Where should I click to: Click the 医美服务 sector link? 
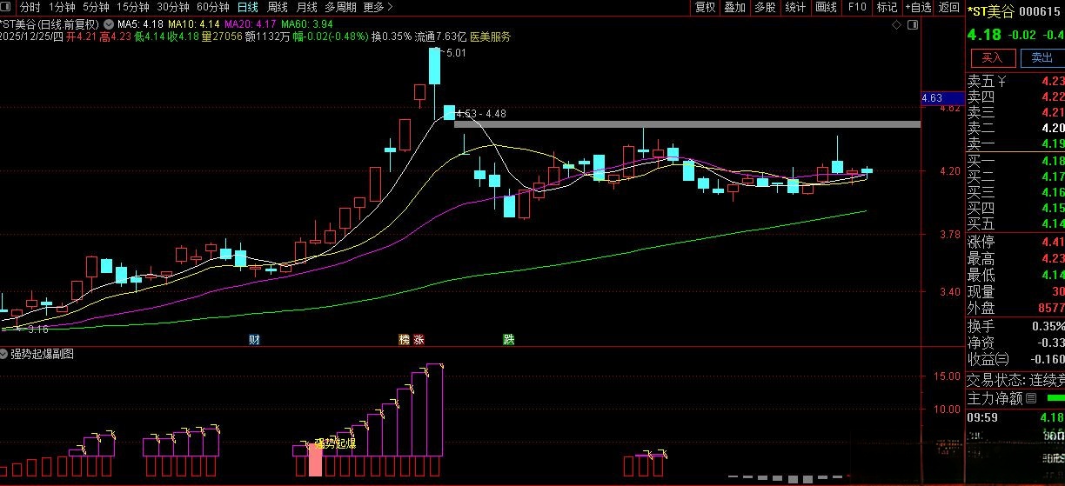491,37
